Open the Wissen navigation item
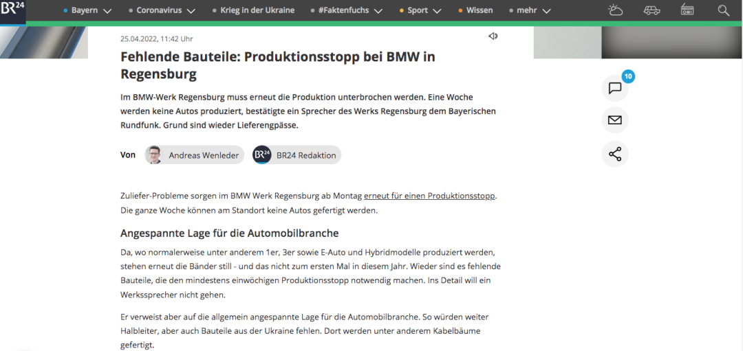This screenshot has height=351, width=743. (x=480, y=10)
